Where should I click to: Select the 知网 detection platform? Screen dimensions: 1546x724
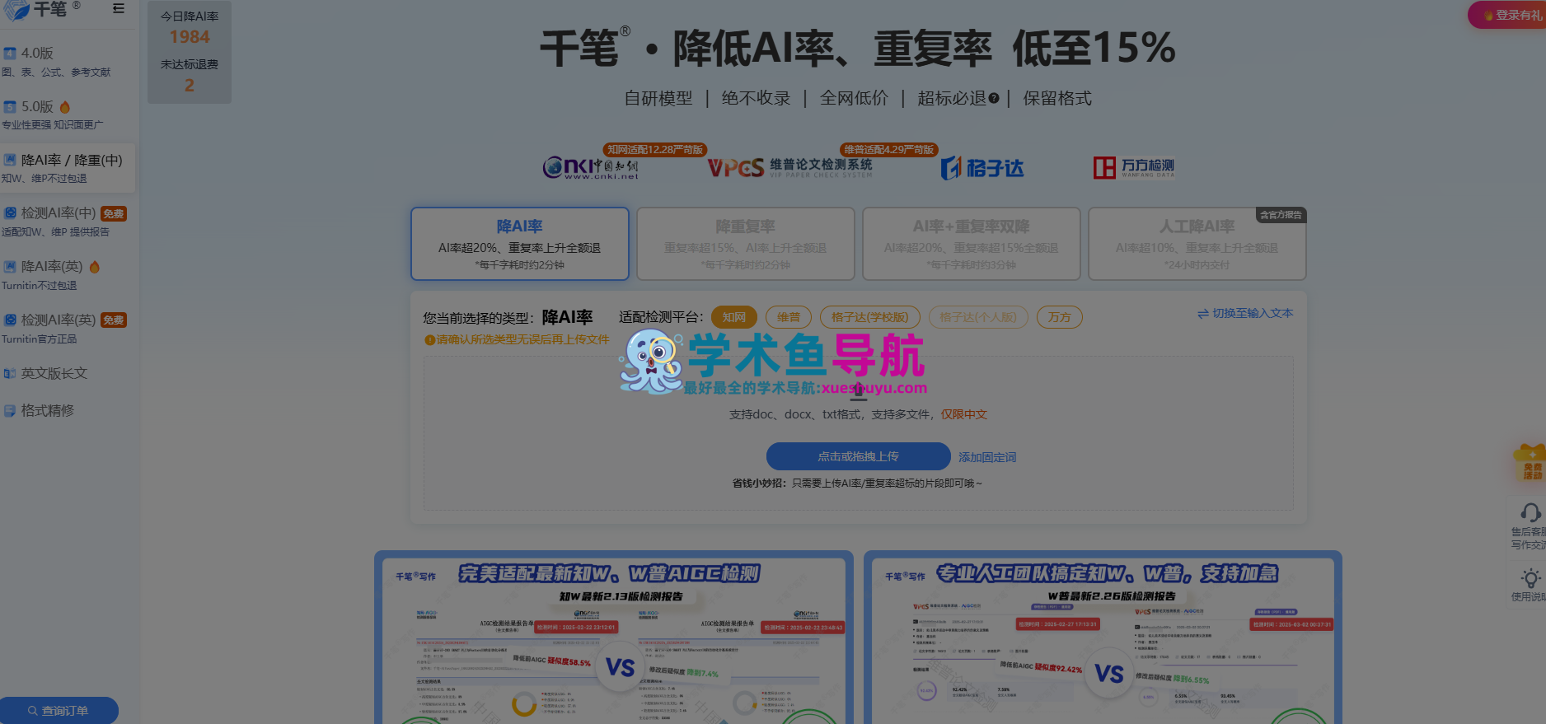734,317
